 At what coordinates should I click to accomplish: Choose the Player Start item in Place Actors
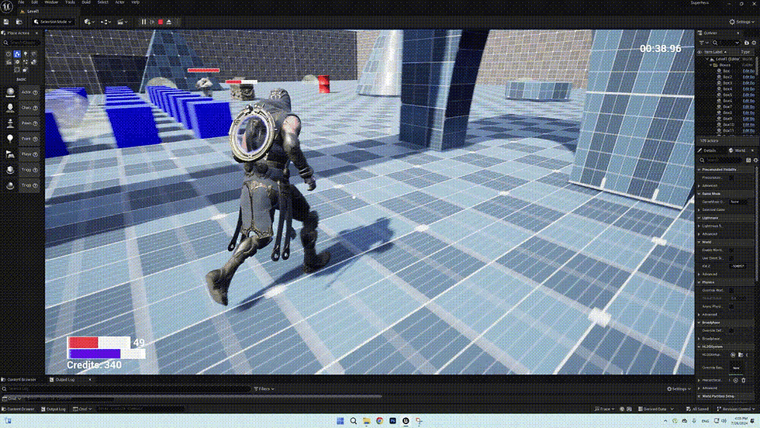click(x=22, y=154)
